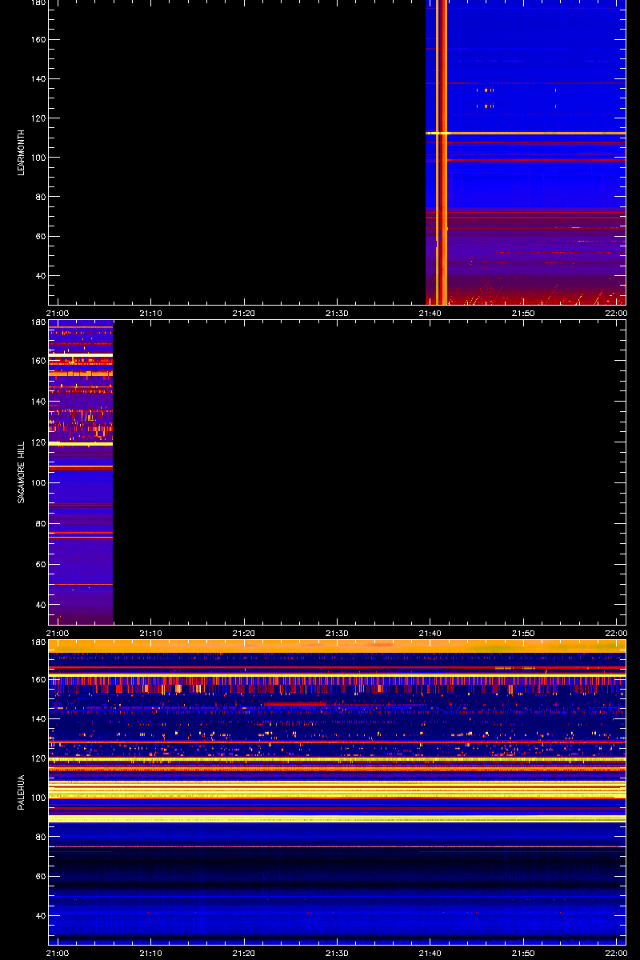Screen dimensions: 640x960
Task: Click the LEARMONTH axis label
Action: coord(21,152)
